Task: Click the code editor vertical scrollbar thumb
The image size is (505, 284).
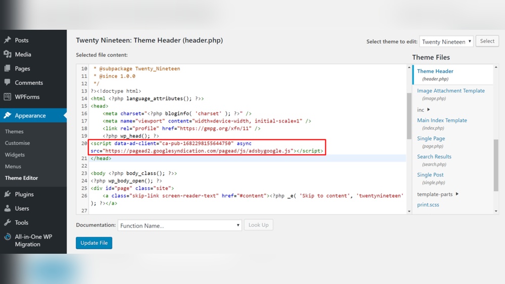Action: [x=409, y=116]
